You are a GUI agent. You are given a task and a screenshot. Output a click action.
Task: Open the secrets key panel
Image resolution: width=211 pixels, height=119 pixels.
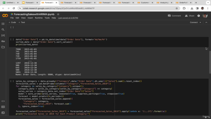(3, 41)
